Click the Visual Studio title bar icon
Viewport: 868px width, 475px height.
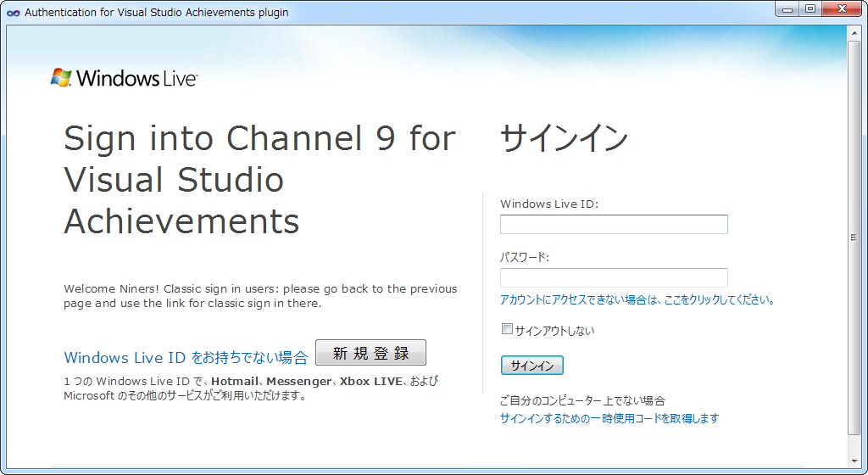click(13, 12)
